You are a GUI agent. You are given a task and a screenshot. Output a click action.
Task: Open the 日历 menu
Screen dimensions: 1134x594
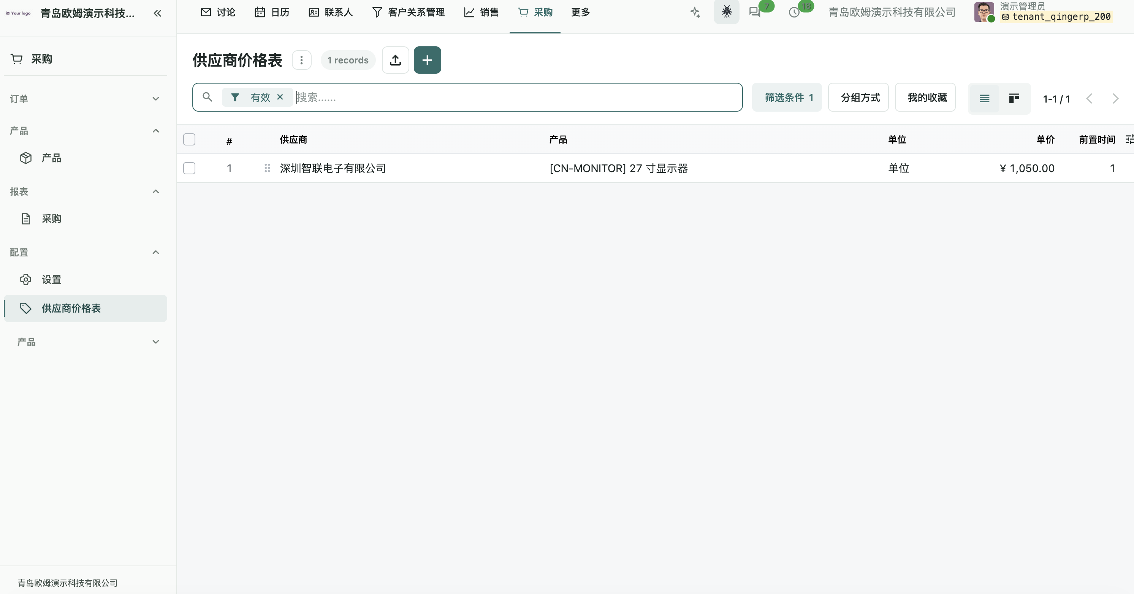point(272,12)
